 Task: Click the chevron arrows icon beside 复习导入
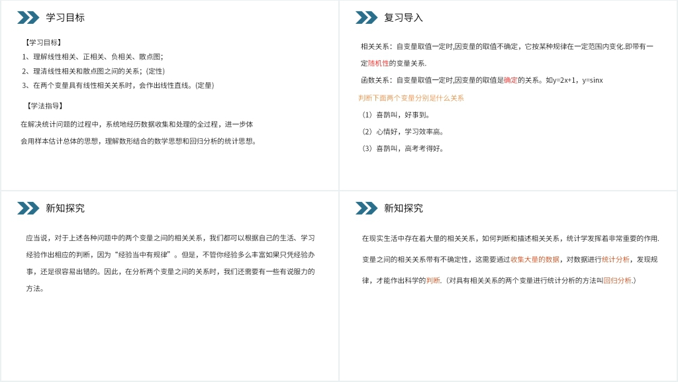pos(366,18)
